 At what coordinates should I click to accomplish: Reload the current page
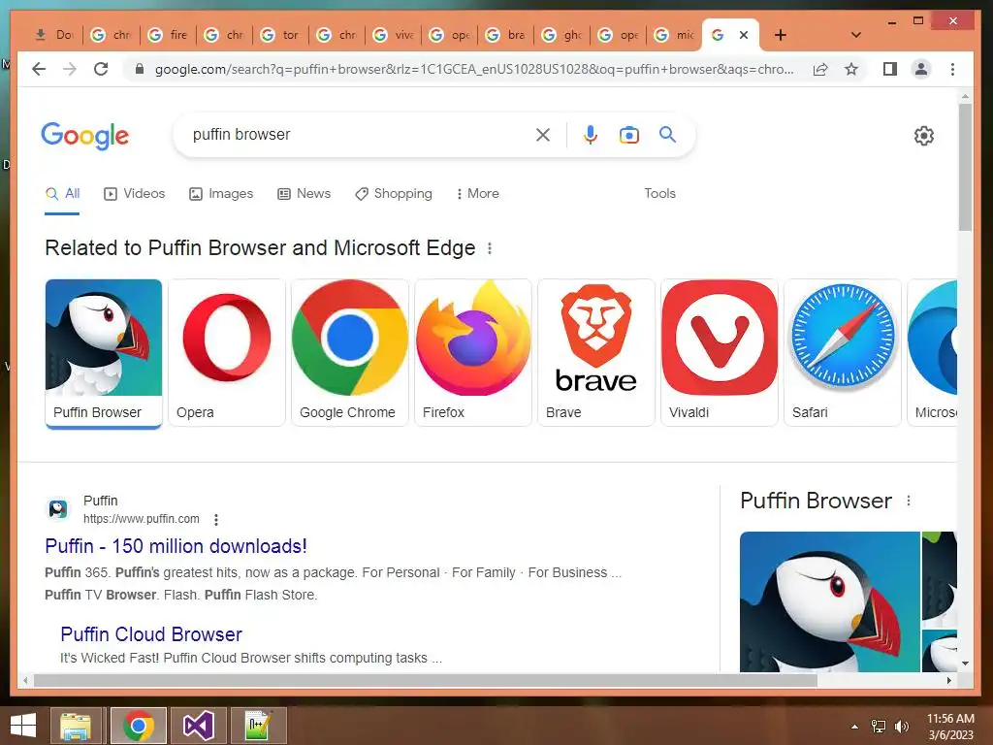click(x=101, y=69)
